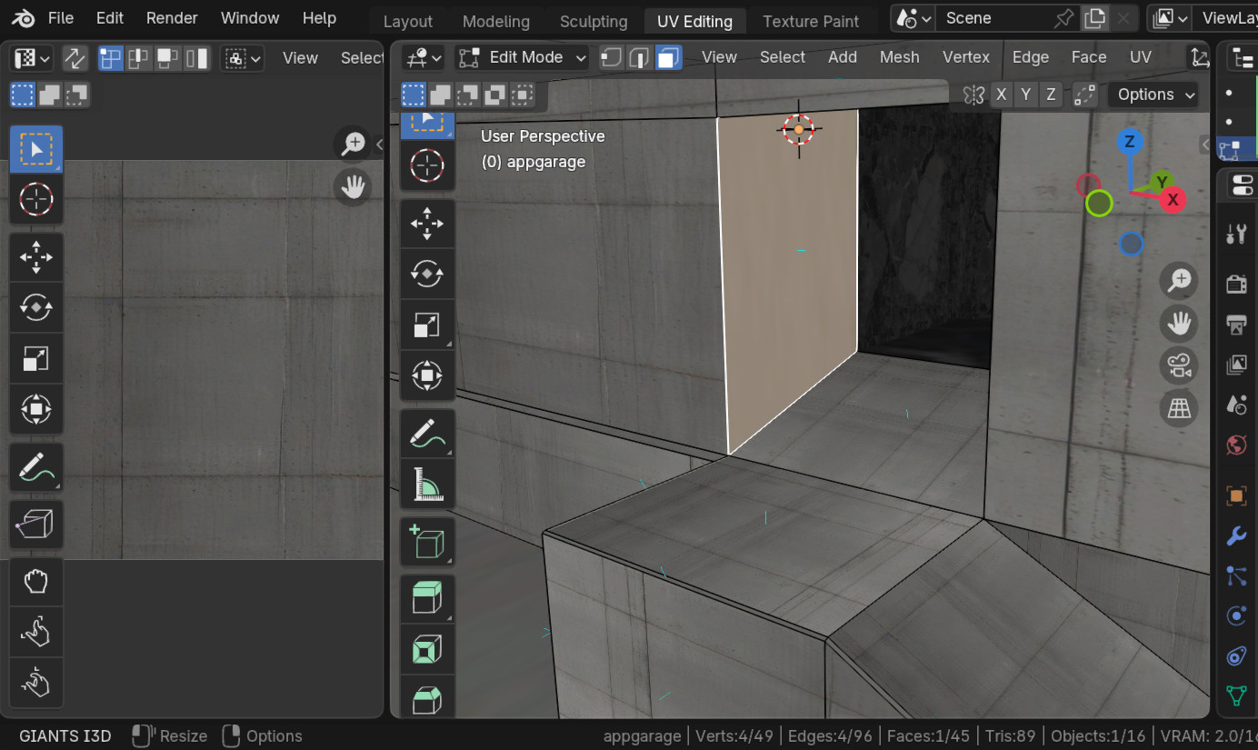Select the Add Cube tool
This screenshot has height=750, width=1258.
(427, 542)
